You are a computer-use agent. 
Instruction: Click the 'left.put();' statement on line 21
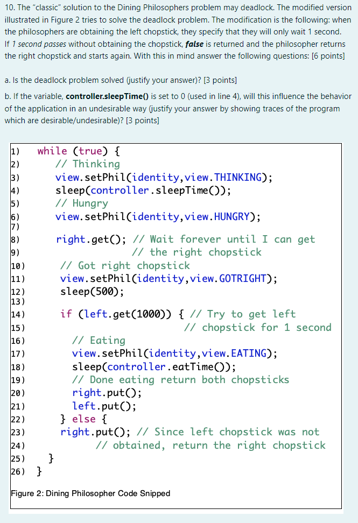pyautogui.click(x=104, y=406)
